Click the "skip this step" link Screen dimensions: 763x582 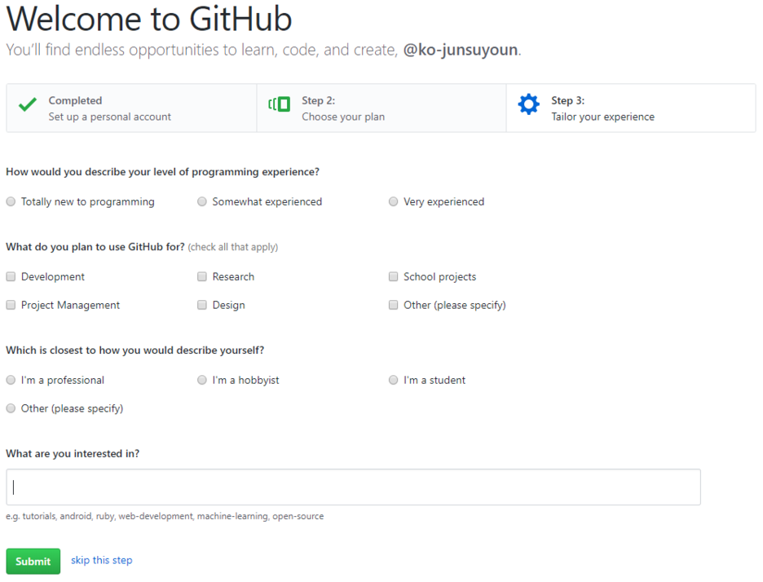101,561
